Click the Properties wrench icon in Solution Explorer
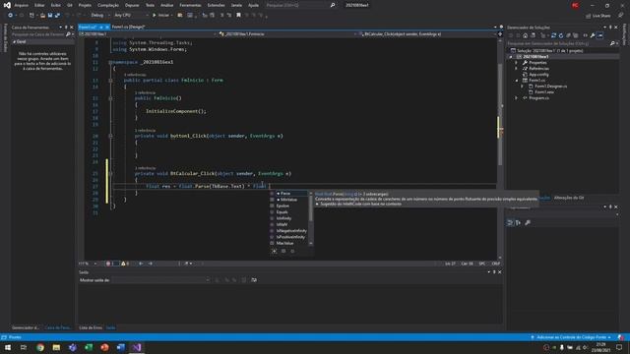Screen dimensions: 630x354 click(593, 35)
